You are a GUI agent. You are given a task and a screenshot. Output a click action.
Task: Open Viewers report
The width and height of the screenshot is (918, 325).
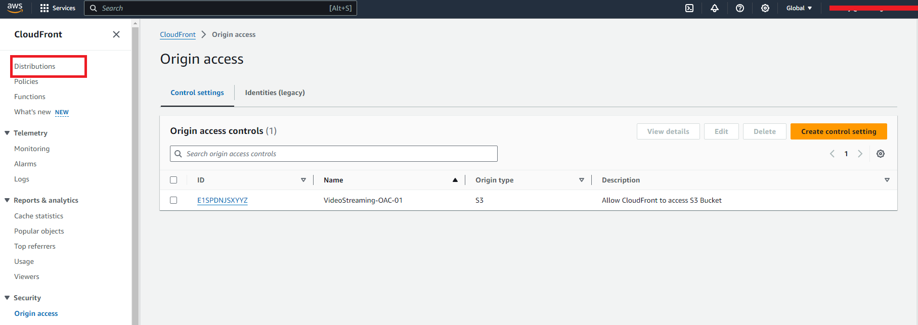[27, 276]
